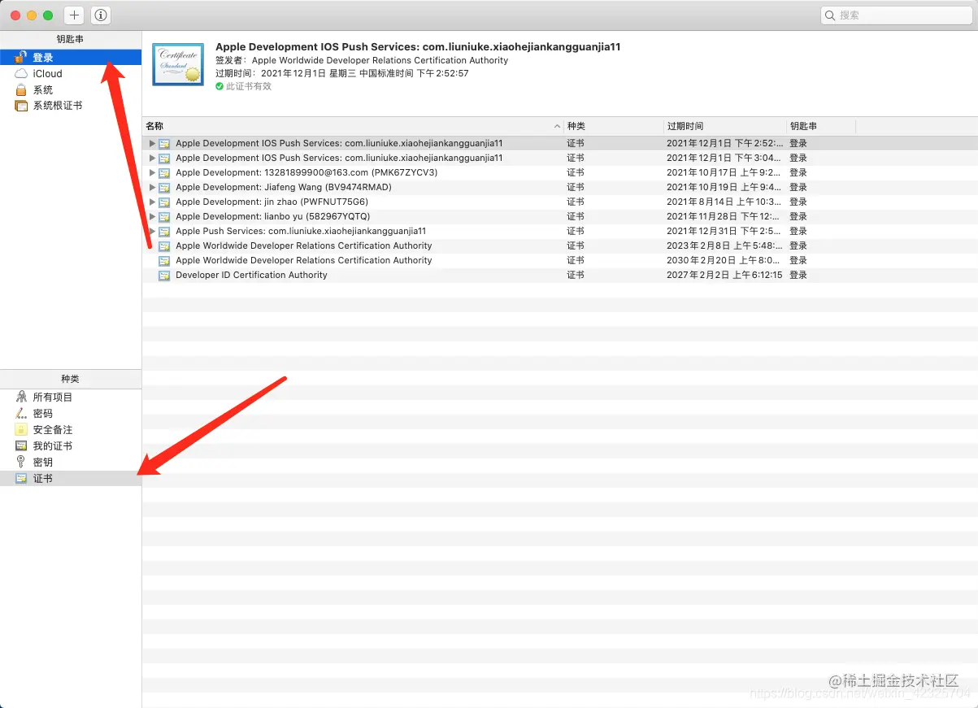This screenshot has height=708, width=978.
Task: Expand IOS Push Services row expiring 下午 3:04
Action: coord(152,158)
